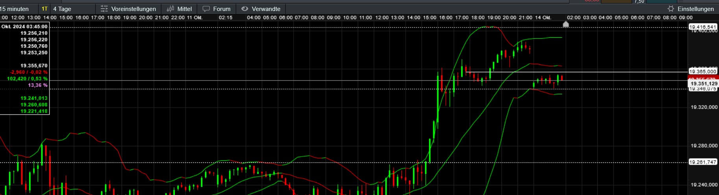Click the Forum speech bubble icon

206,9
